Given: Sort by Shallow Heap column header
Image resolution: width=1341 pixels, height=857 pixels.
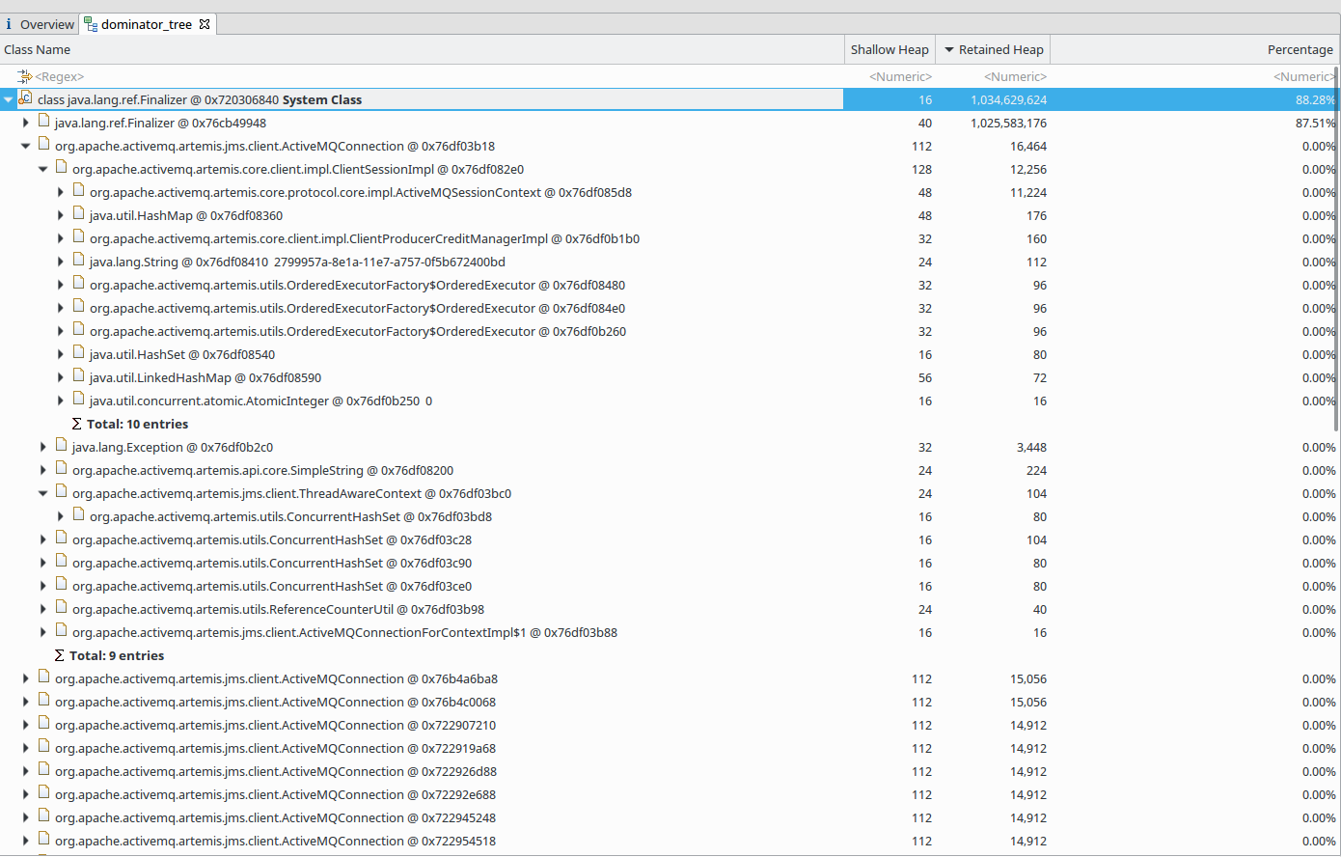Looking at the screenshot, I should pyautogui.click(x=889, y=49).
